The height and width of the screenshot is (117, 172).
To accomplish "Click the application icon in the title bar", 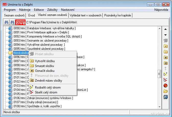I will point(5,5).
